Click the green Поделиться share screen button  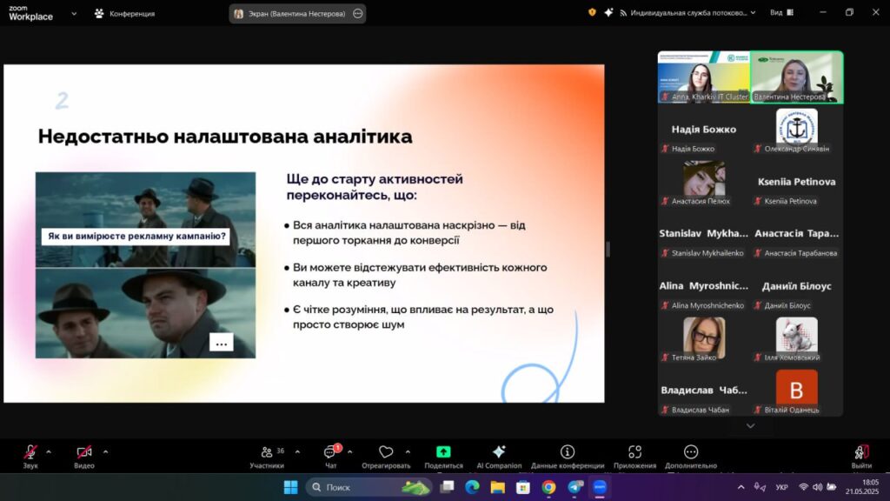(443, 456)
